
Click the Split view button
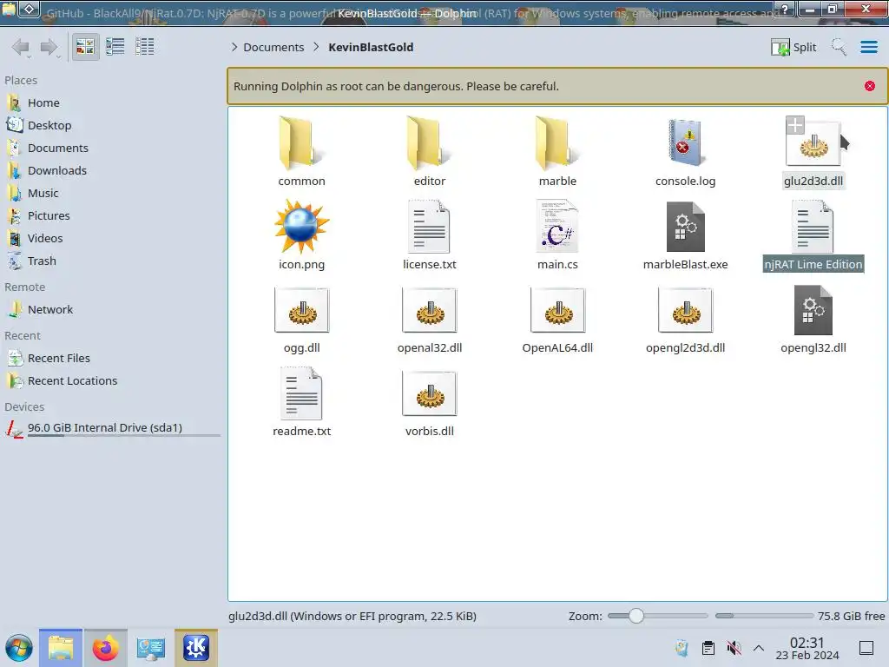(794, 47)
